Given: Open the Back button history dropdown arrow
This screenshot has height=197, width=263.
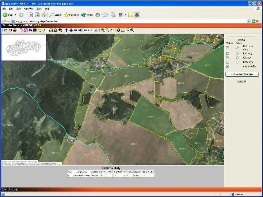Looking at the screenshot, I should point(16,15).
